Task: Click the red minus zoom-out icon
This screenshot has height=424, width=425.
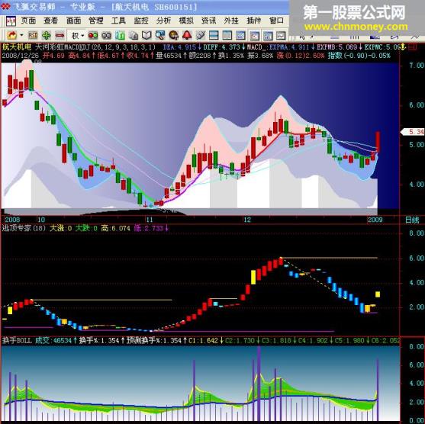Action: [60, 35]
